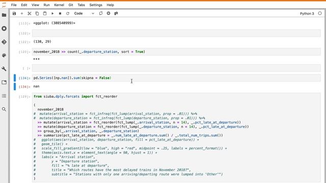This screenshot has width=326, height=183.
Task: Paste cell from clipboard
Action: pyautogui.click(x=45, y=14)
